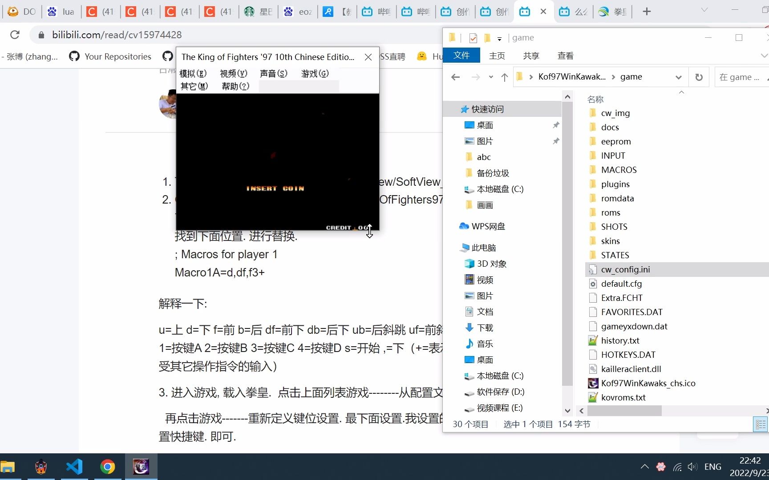Open recent locations dropdown in Explorer

[491, 77]
